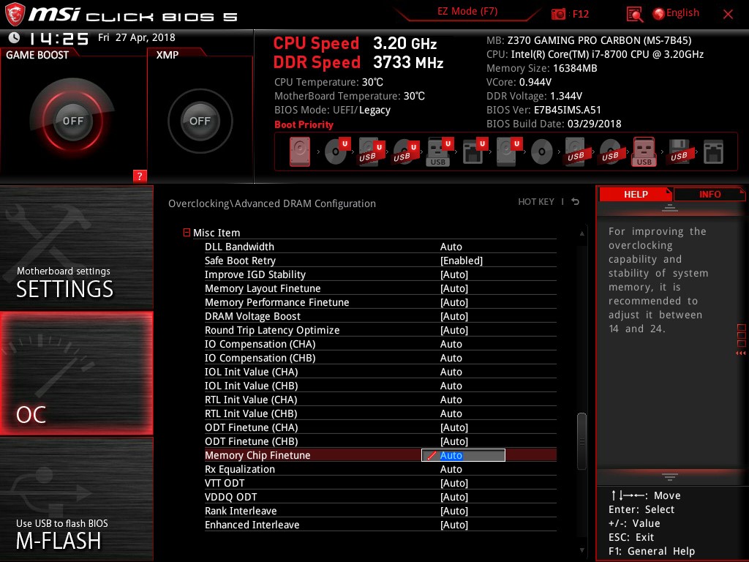This screenshot has height=562, width=749.
Task: Click the Memory Chip Finetune Auto input field
Action: click(x=463, y=455)
